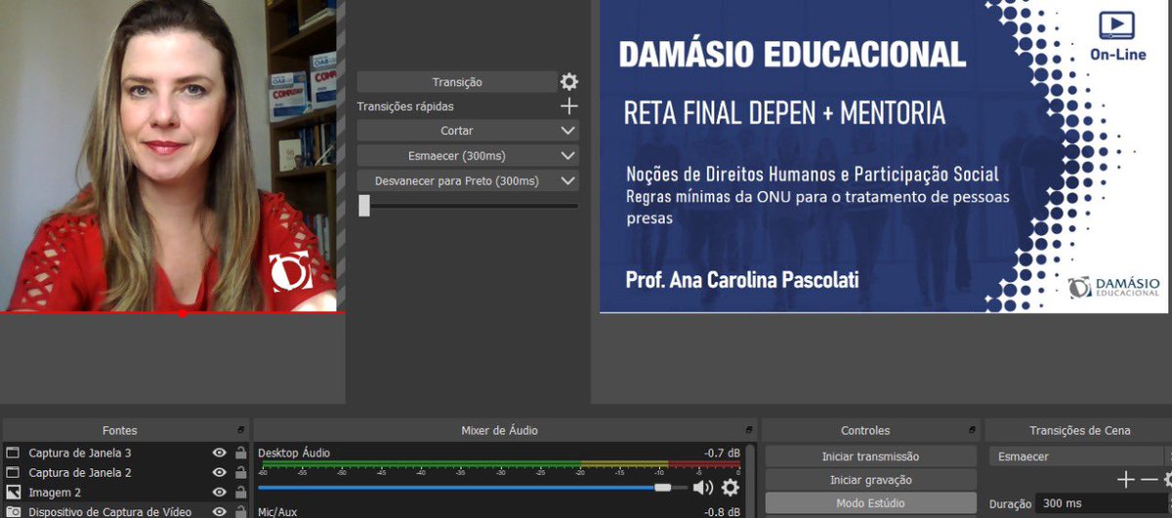
Task: Hide the Captura de Janela 2 source
Action: [x=219, y=472]
